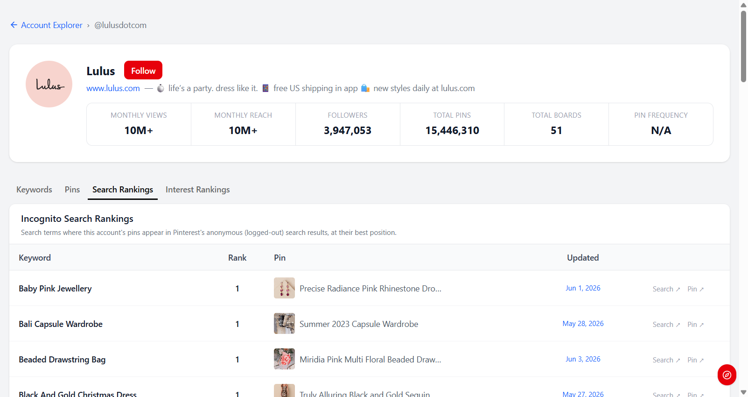The width and height of the screenshot is (748, 397).
Task: Sort by the Keyword column header
Action: [35, 258]
